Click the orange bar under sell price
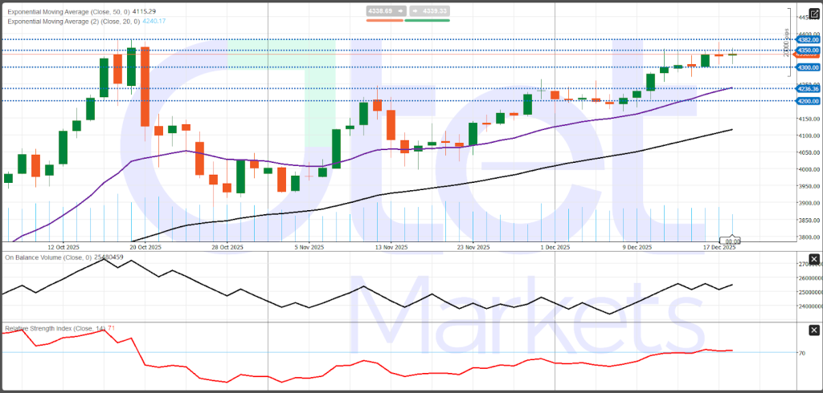This screenshot has width=823, height=393. click(x=384, y=19)
